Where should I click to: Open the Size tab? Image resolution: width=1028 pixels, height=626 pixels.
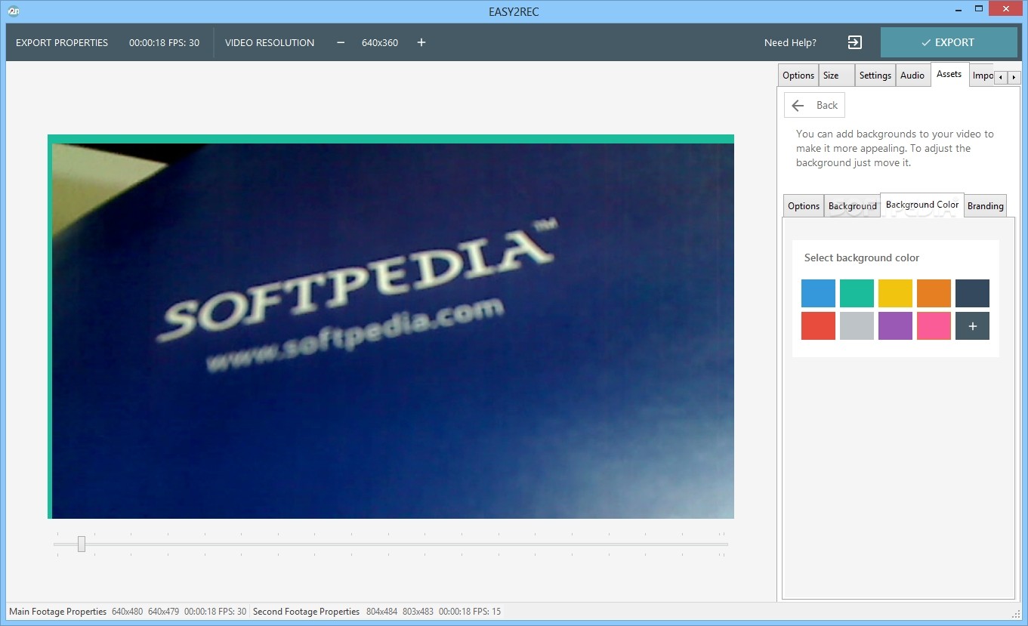click(x=837, y=75)
